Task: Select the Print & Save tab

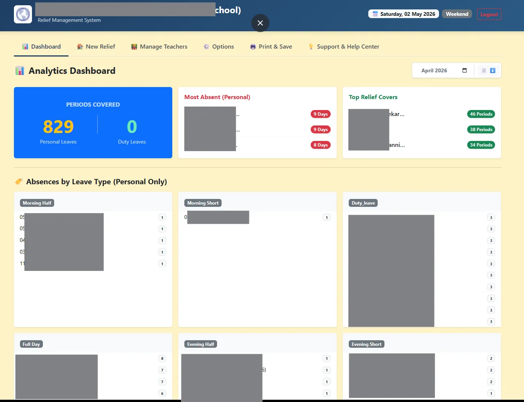Action: tap(271, 47)
